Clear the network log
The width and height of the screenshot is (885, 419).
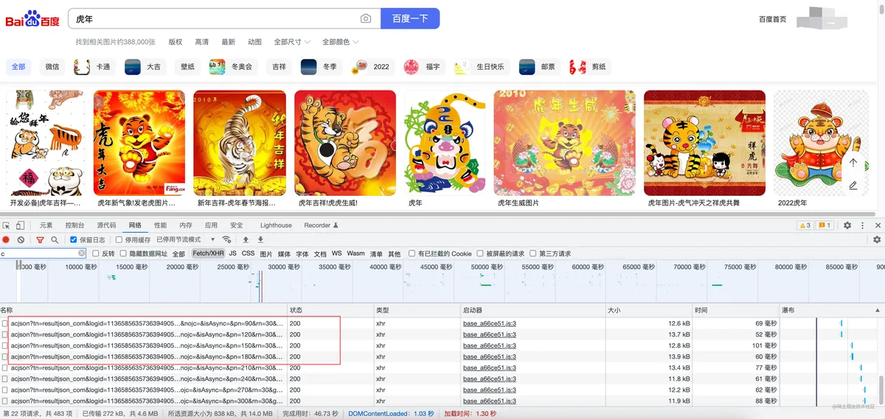21,240
